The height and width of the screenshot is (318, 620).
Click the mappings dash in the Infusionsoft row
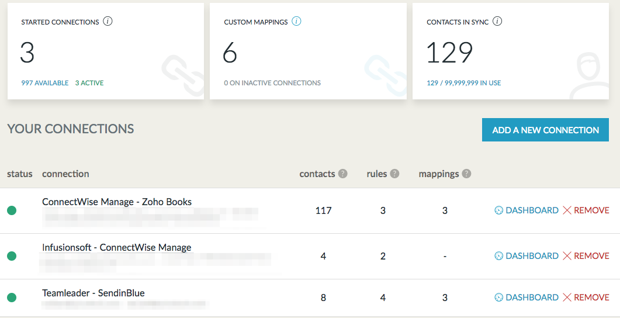(x=445, y=256)
